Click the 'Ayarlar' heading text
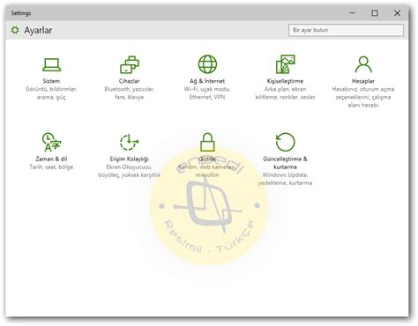The height and width of the screenshot is (326, 418). [38, 30]
